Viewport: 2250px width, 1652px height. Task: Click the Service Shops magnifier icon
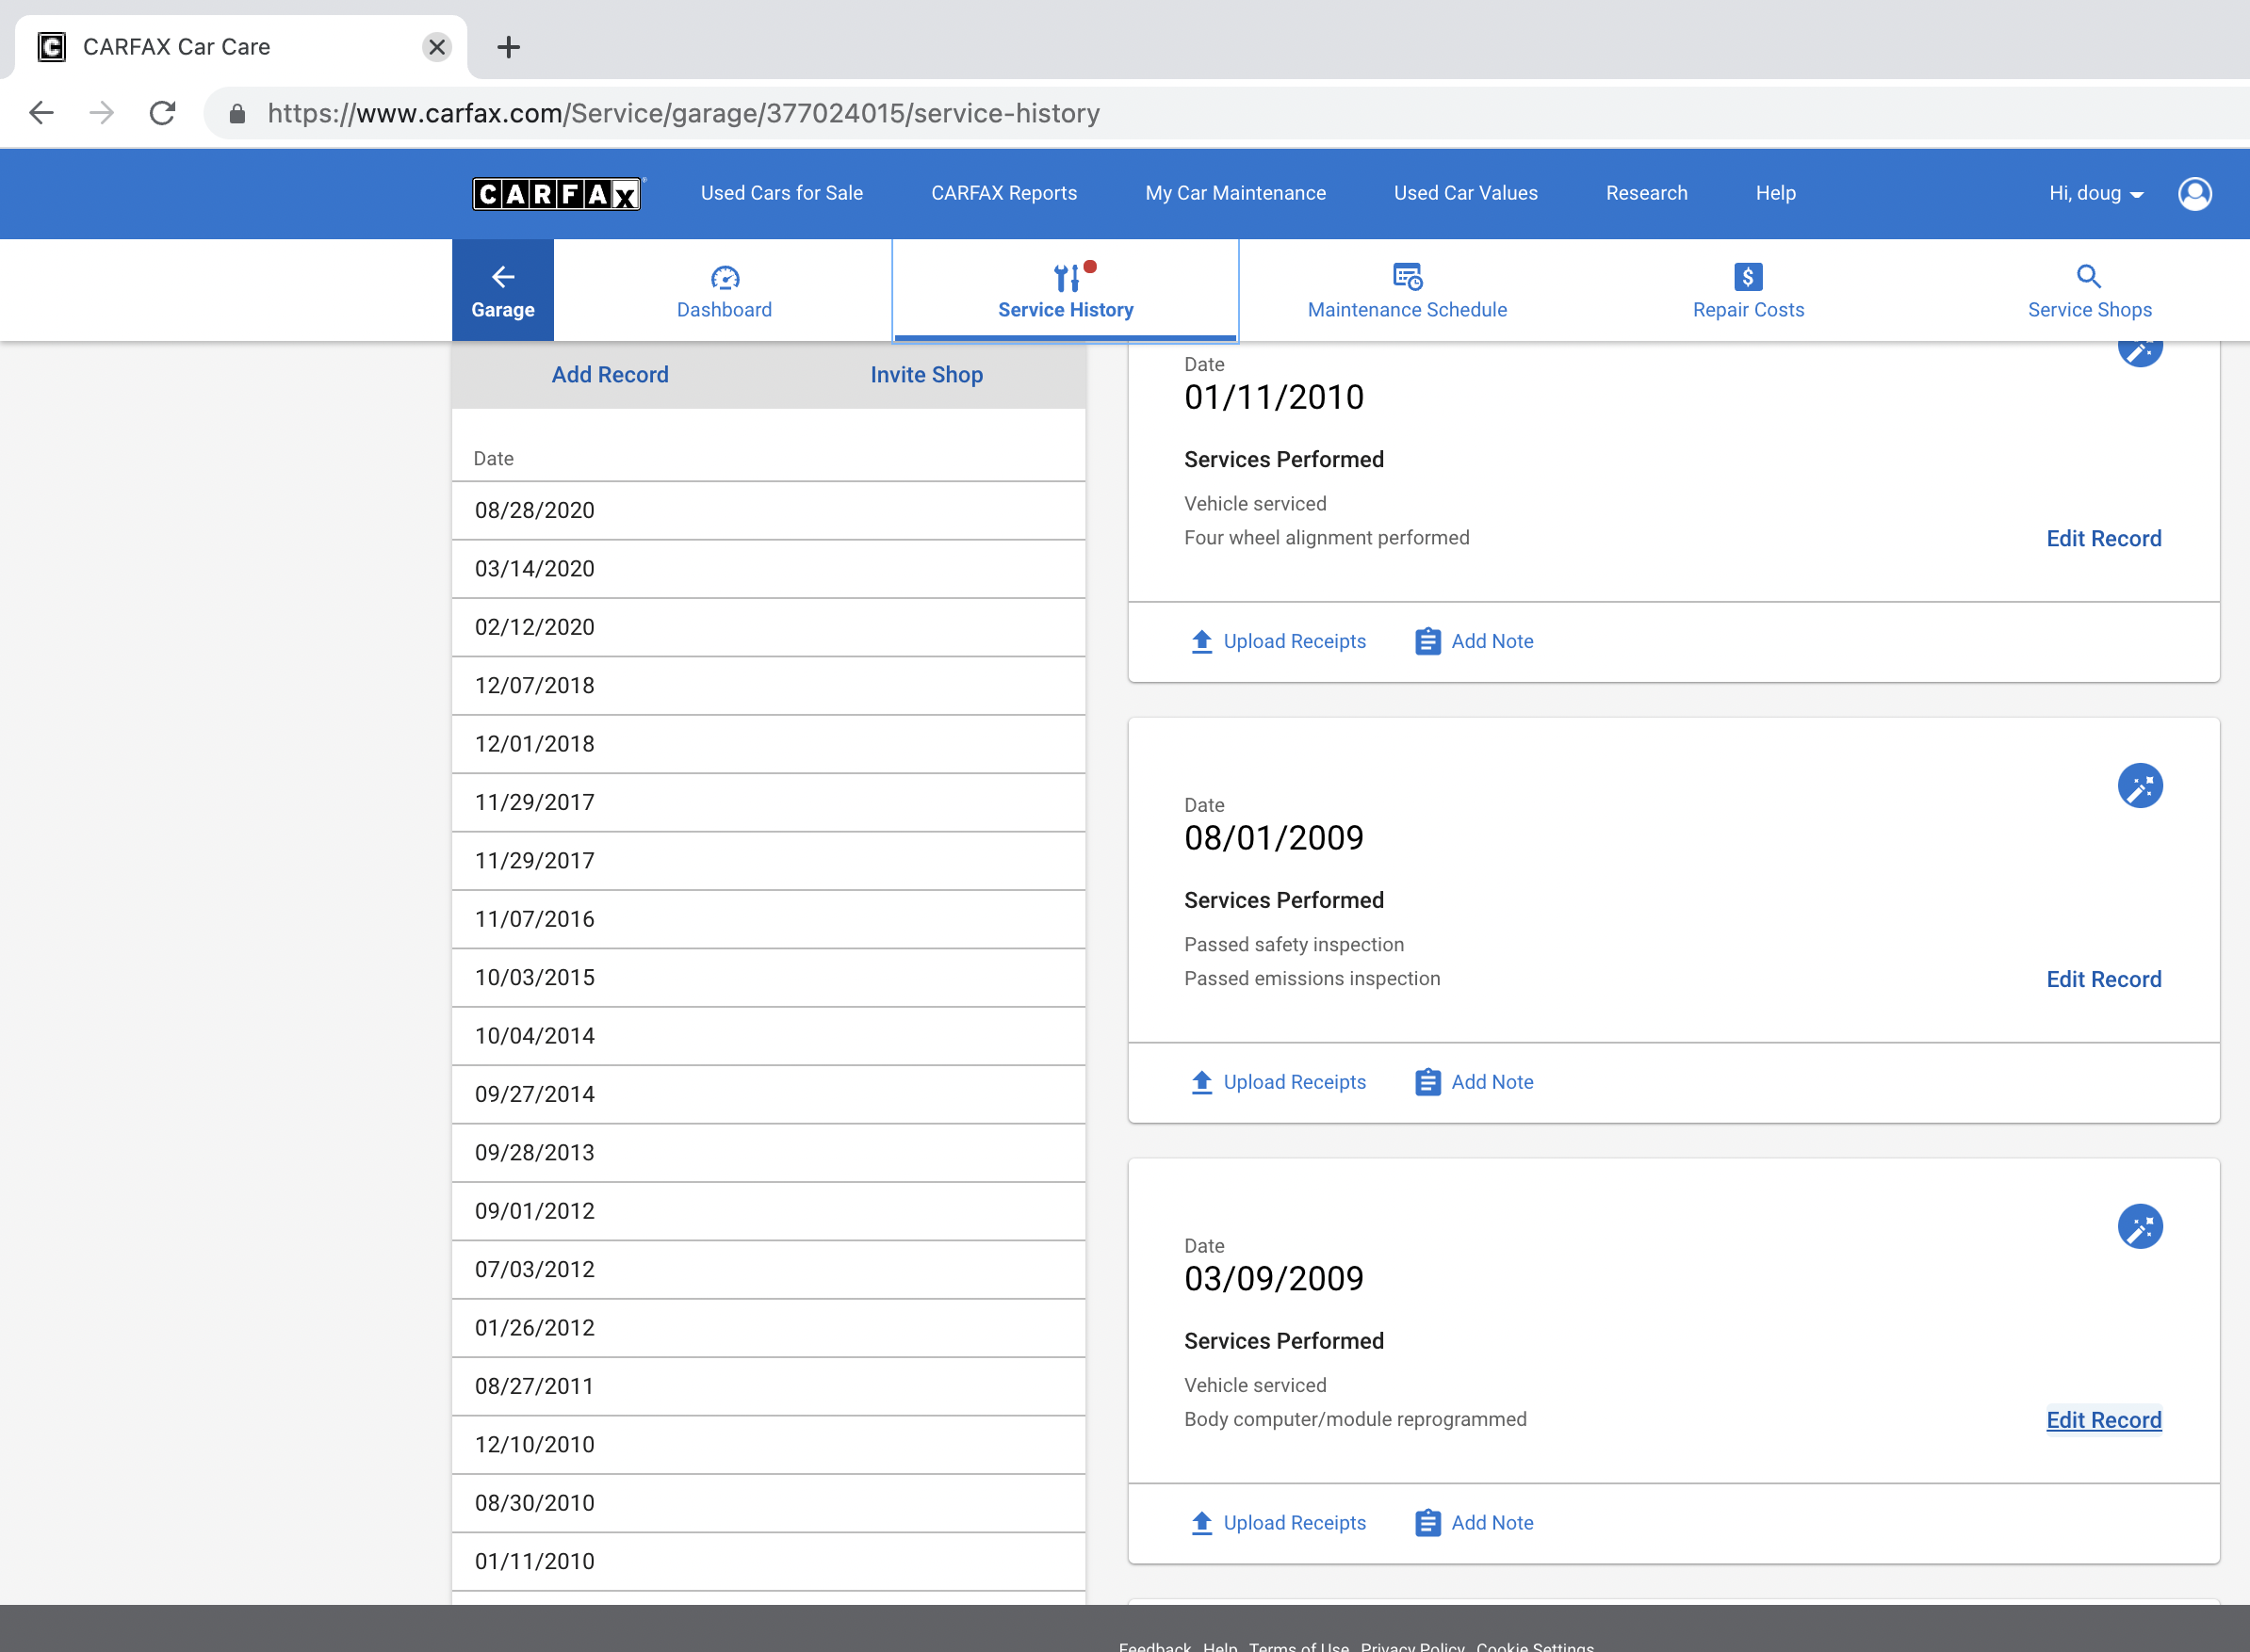[x=2089, y=276]
